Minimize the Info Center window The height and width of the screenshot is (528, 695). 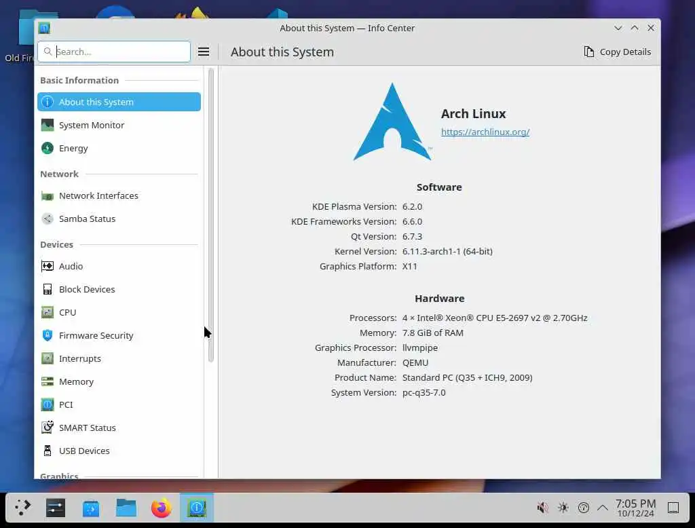[618, 28]
